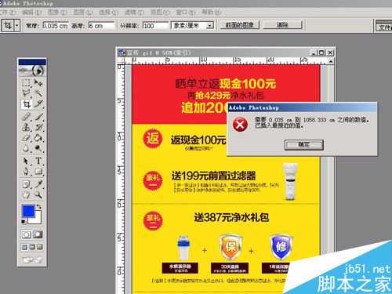Select the Hand tool

pos(26,194)
